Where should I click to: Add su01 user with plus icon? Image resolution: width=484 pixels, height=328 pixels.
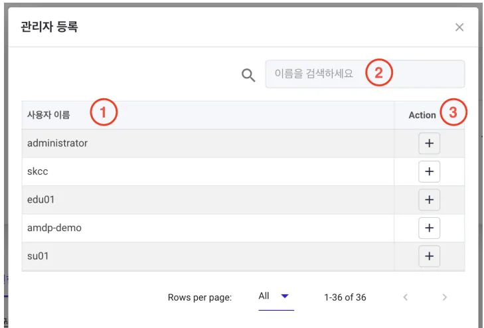click(x=429, y=256)
